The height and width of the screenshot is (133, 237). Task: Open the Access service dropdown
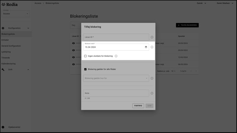pos(16,13)
